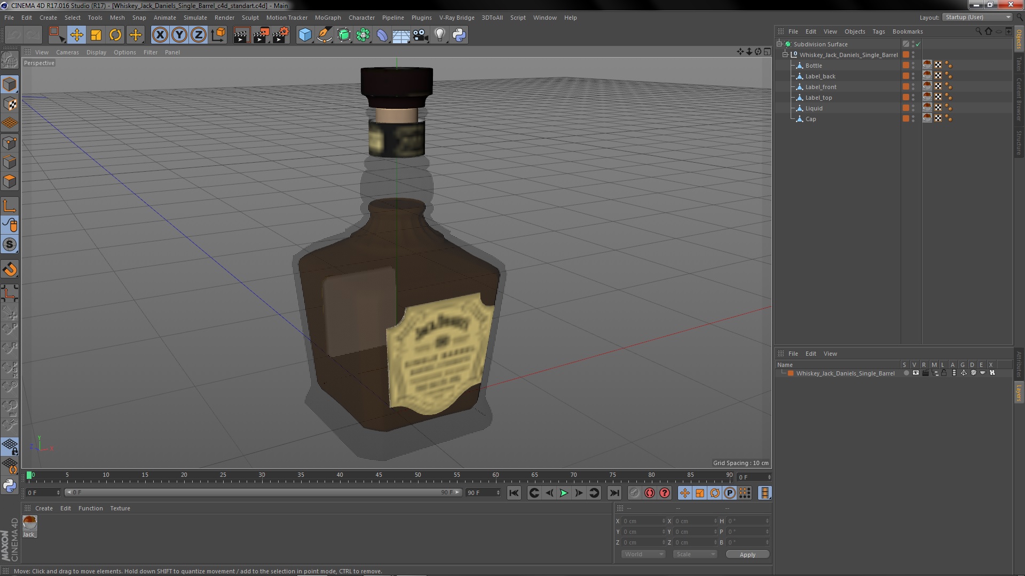This screenshot has width=1025, height=576.
Task: Toggle Y axis lock
Action: (179, 35)
